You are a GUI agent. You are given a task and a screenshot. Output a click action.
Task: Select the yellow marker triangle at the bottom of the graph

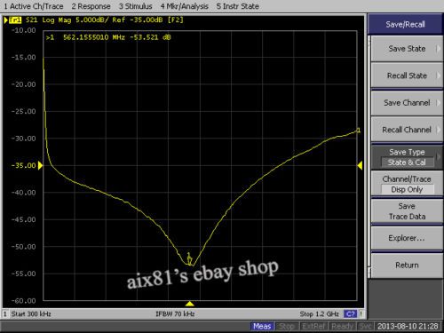[189, 304]
